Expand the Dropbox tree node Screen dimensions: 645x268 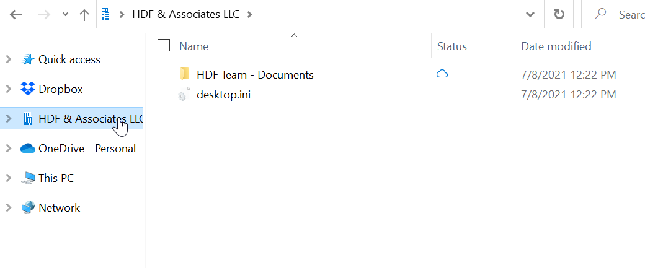[x=8, y=89]
